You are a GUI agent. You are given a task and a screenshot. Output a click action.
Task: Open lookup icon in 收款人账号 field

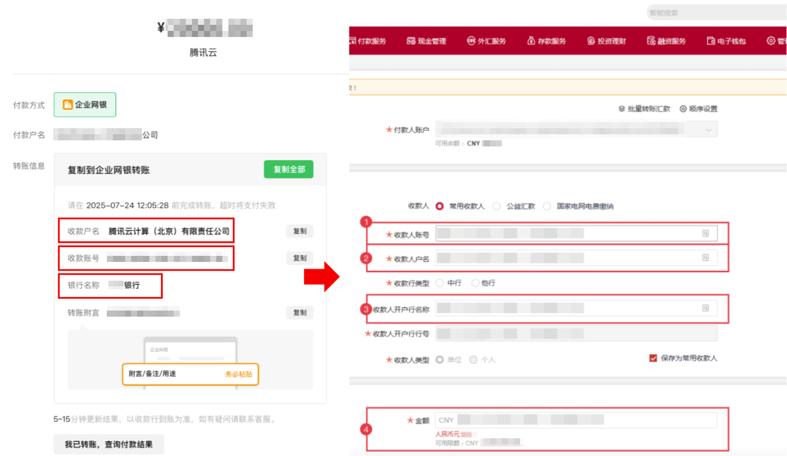click(705, 233)
